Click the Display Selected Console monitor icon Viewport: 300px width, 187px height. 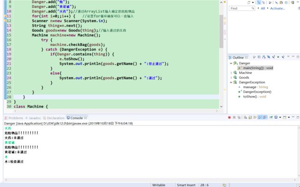point(276,117)
